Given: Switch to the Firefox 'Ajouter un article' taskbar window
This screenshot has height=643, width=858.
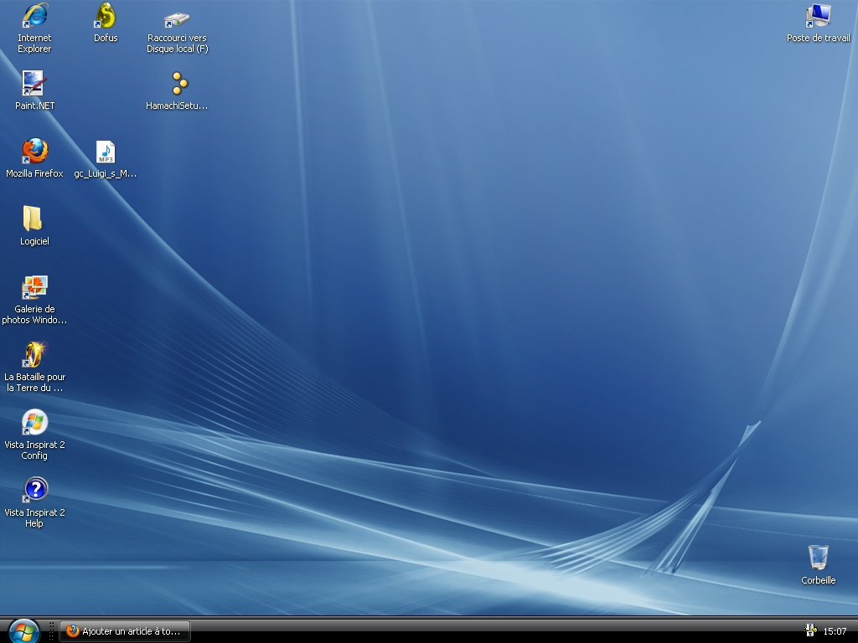Looking at the screenshot, I should coord(125,631).
